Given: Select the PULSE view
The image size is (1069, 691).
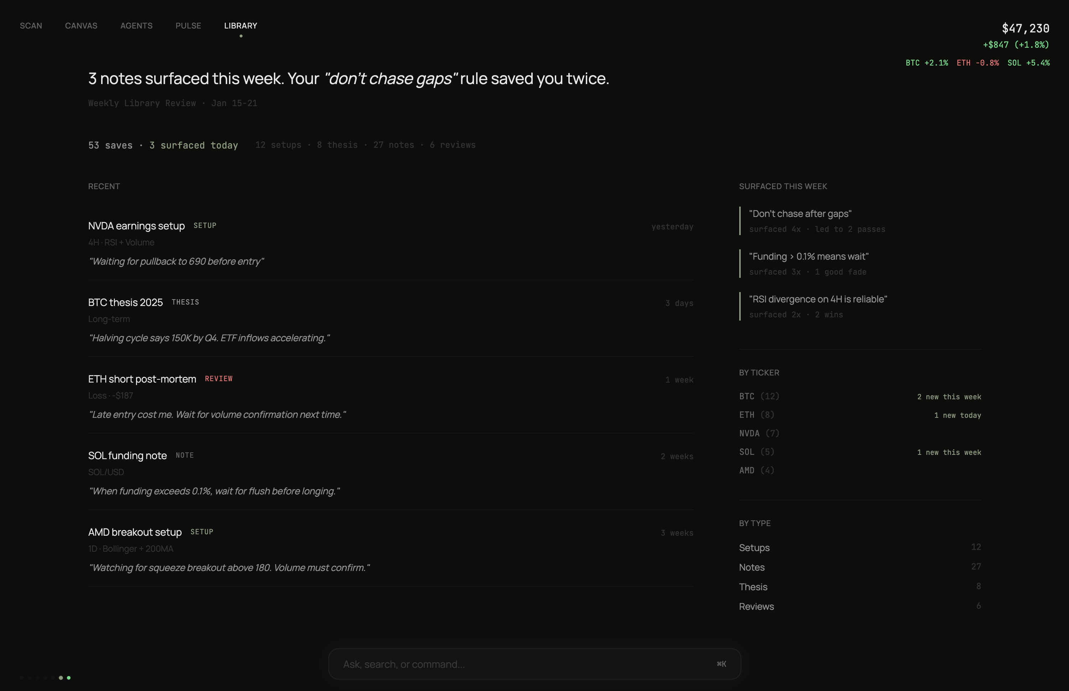Looking at the screenshot, I should (x=188, y=26).
